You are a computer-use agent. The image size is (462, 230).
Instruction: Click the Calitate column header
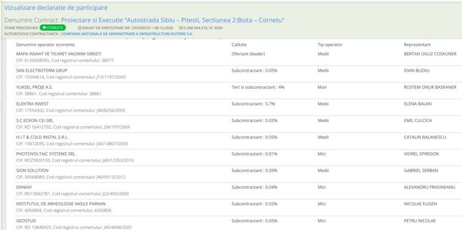point(239,44)
